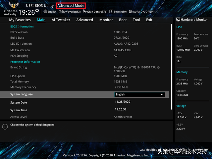Click the AULA3-AR42-0203 value
Viewport: 212px width, 159px height.
[x=126, y=44]
